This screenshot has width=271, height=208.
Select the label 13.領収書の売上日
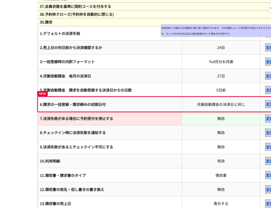[55, 204]
